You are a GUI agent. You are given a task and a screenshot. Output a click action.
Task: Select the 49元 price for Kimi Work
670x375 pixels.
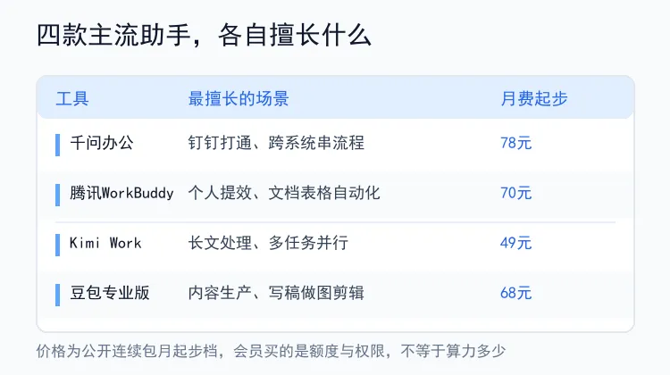tap(515, 243)
